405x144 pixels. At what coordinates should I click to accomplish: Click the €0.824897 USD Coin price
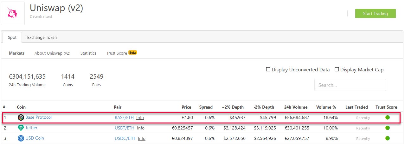[182, 138]
